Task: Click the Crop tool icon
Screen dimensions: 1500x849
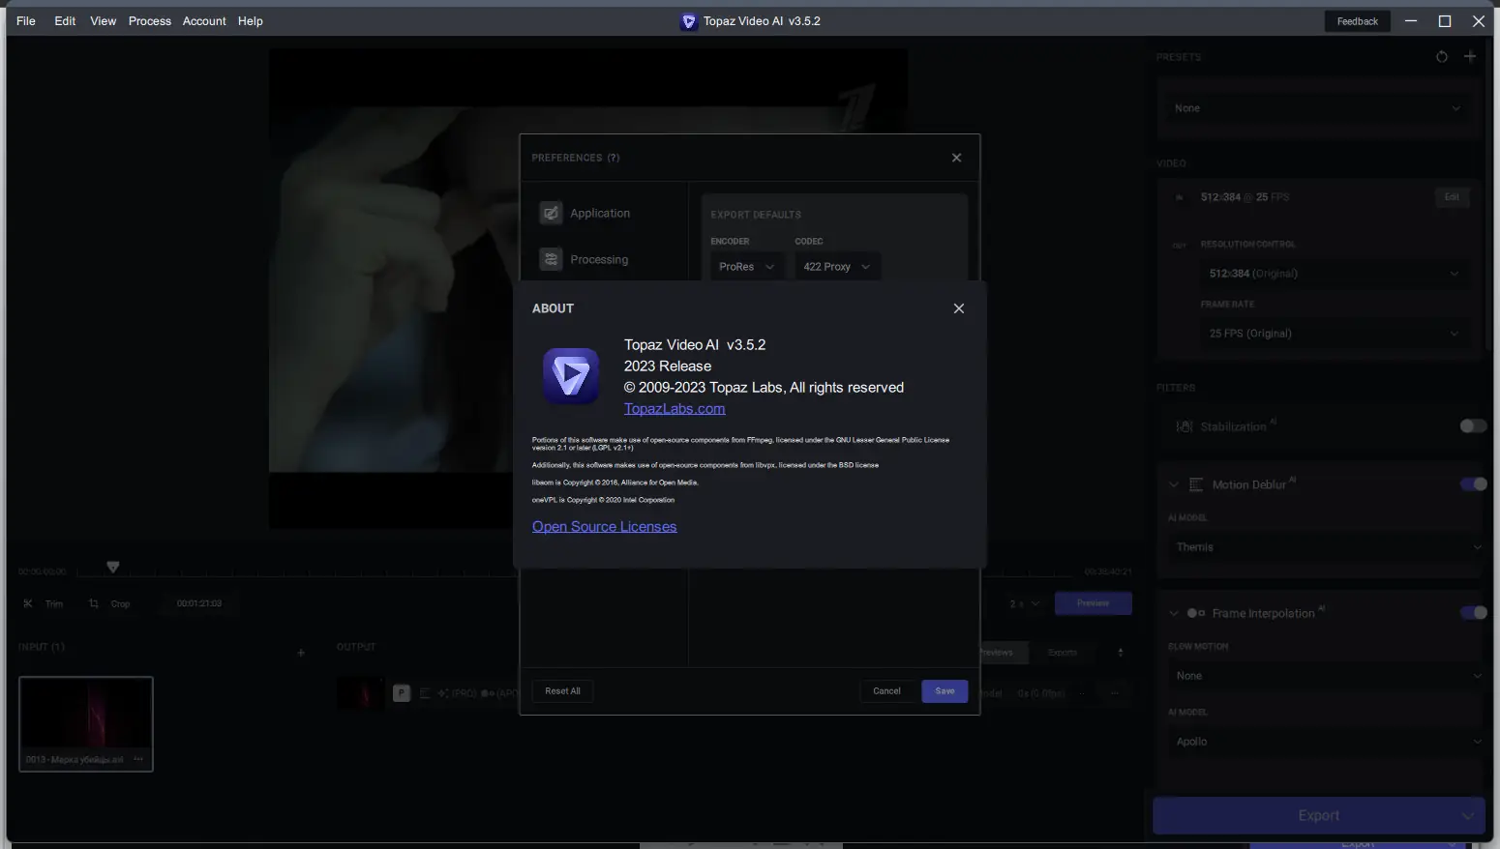Action: pos(94,603)
